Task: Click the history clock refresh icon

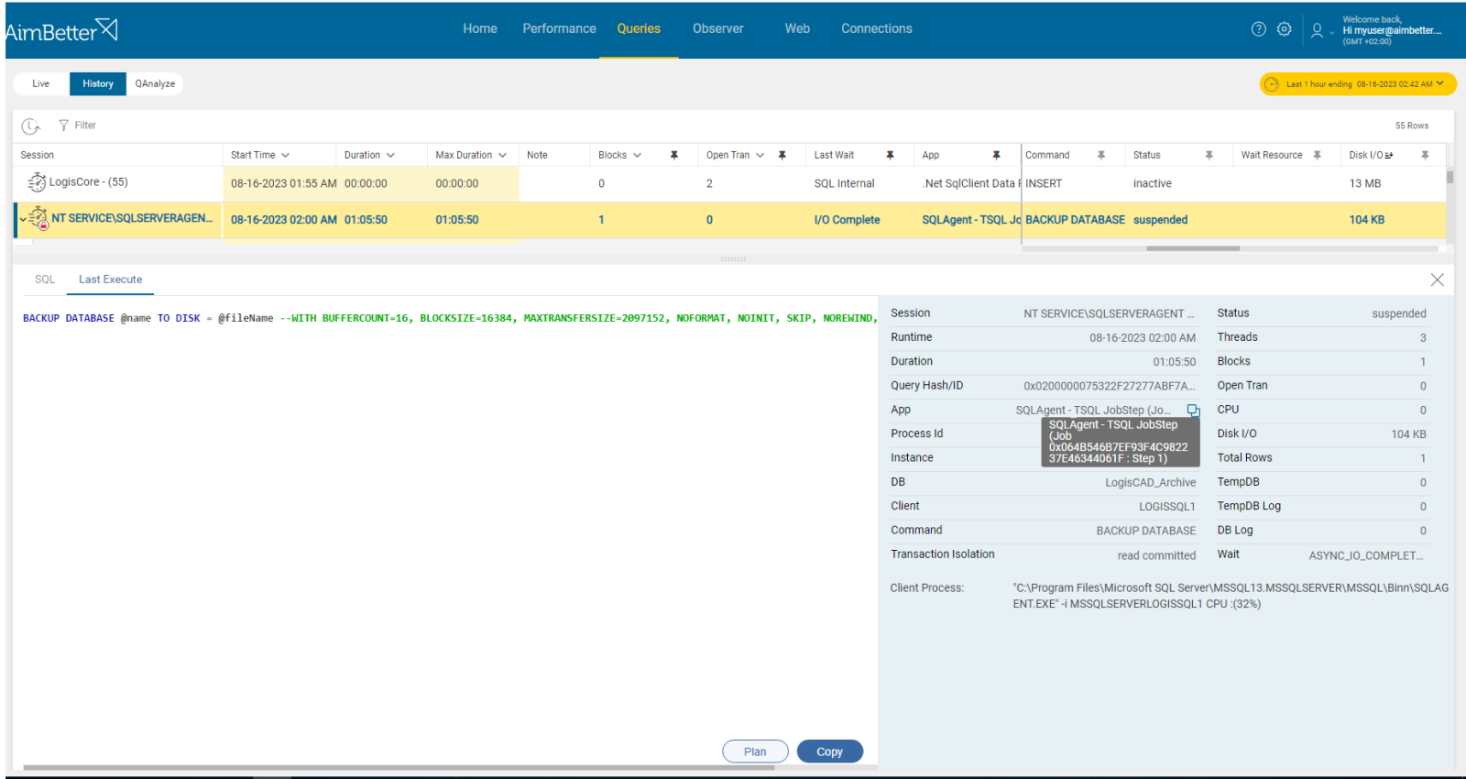Action: point(30,126)
